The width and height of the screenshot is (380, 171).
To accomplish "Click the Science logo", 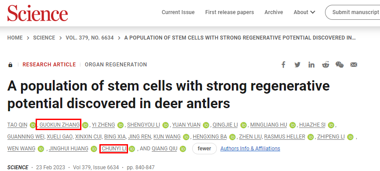I will pyautogui.click(x=37, y=13).
